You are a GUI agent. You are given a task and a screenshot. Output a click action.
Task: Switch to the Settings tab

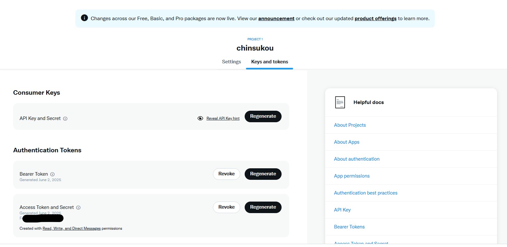(x=231, y=62)
